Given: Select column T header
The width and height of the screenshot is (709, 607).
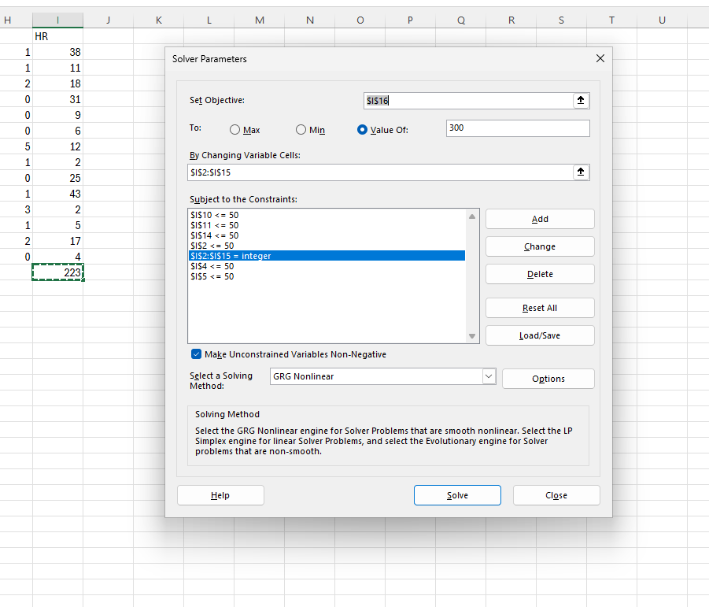Looking at the screenshot, I should click(x=611, y=20).
